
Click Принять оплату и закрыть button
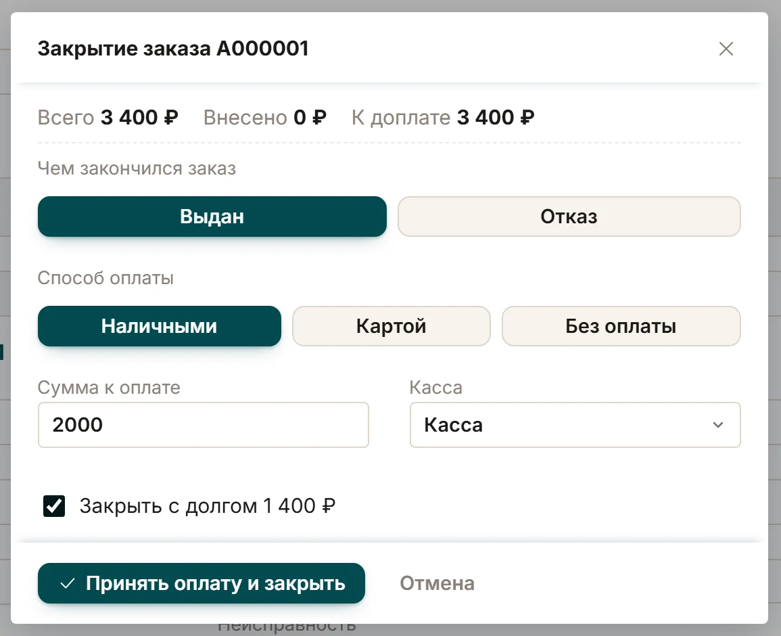coord(202,583)
